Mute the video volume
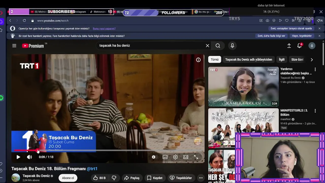This screenshot has width=325, height=183. 29,157
